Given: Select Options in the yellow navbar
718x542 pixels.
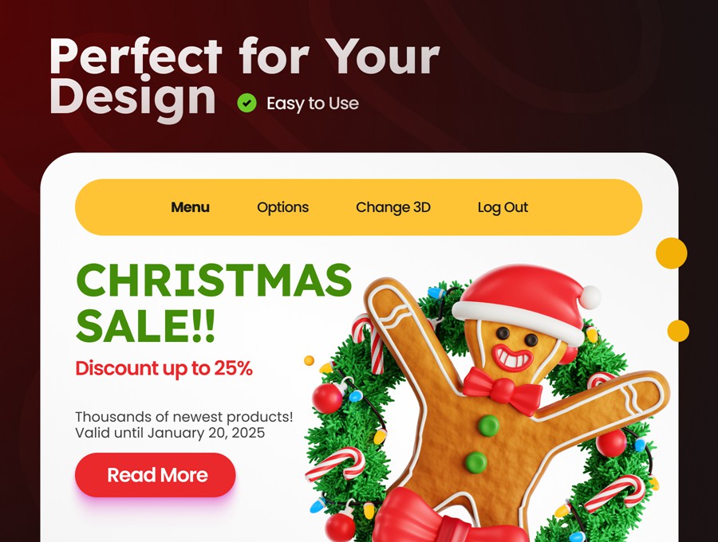Looking at the screenshot, I should [x=282, y=207].
